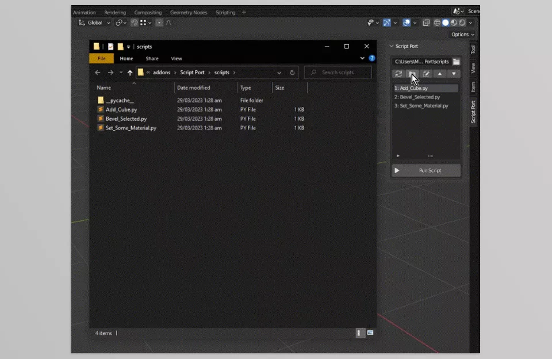Screen dimensions: 552x359
Task: Open the File tab in the Explorer window
Action: (x=101, y=59)
